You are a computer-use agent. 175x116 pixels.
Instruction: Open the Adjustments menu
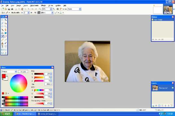[x=34, y=5]
